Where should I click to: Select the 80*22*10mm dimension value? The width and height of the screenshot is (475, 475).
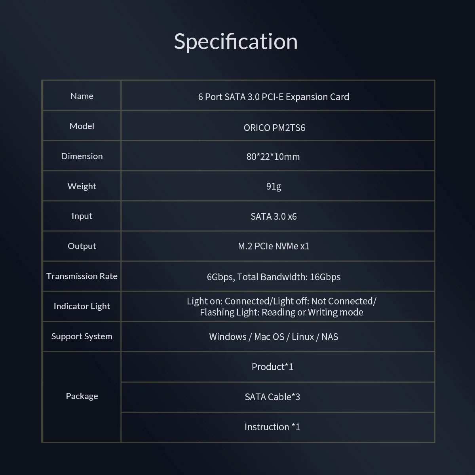coord(273,156)
